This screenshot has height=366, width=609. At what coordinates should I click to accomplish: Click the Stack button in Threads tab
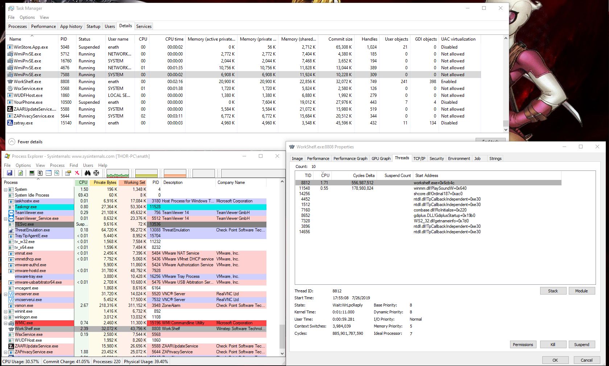point(553,291)
